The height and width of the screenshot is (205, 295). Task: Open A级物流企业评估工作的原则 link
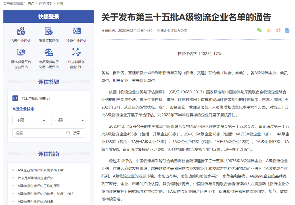pos(39,186)
